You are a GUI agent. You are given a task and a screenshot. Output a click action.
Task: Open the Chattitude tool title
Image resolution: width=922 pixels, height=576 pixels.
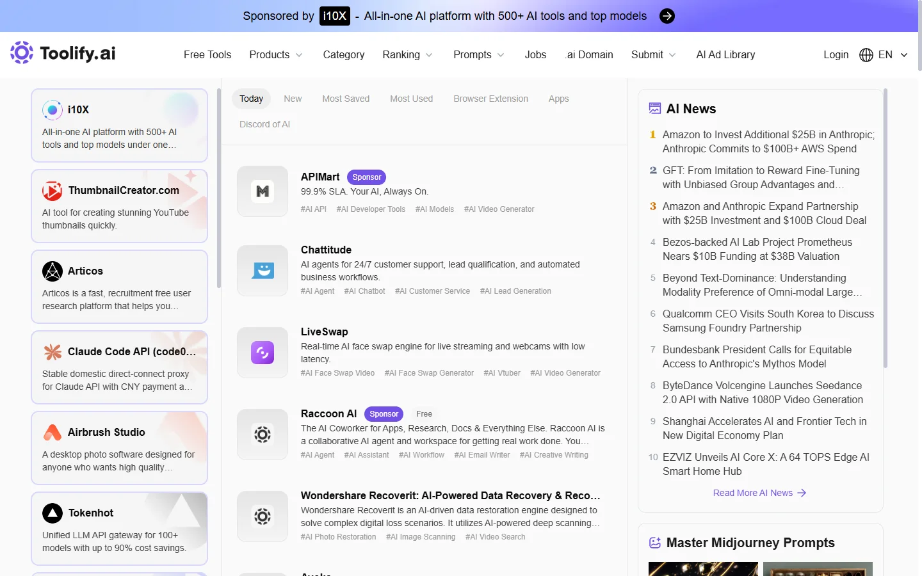[326, 250]
